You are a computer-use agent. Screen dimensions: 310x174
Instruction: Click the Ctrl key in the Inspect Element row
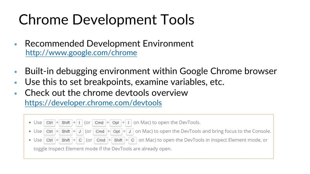pos(49,140)
